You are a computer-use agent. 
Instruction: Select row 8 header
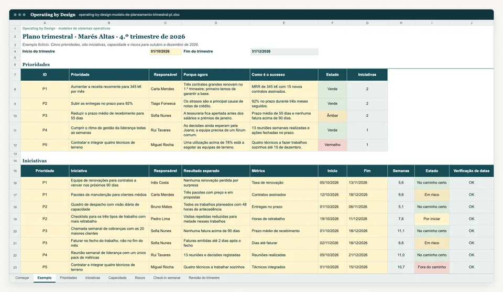[15, 89]
